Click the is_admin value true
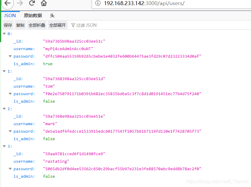The image size is (251, 187). 48,64
